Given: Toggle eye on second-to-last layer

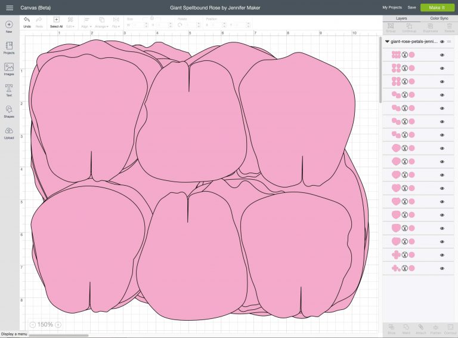Looking at the screenshot, I should [442, 255].
